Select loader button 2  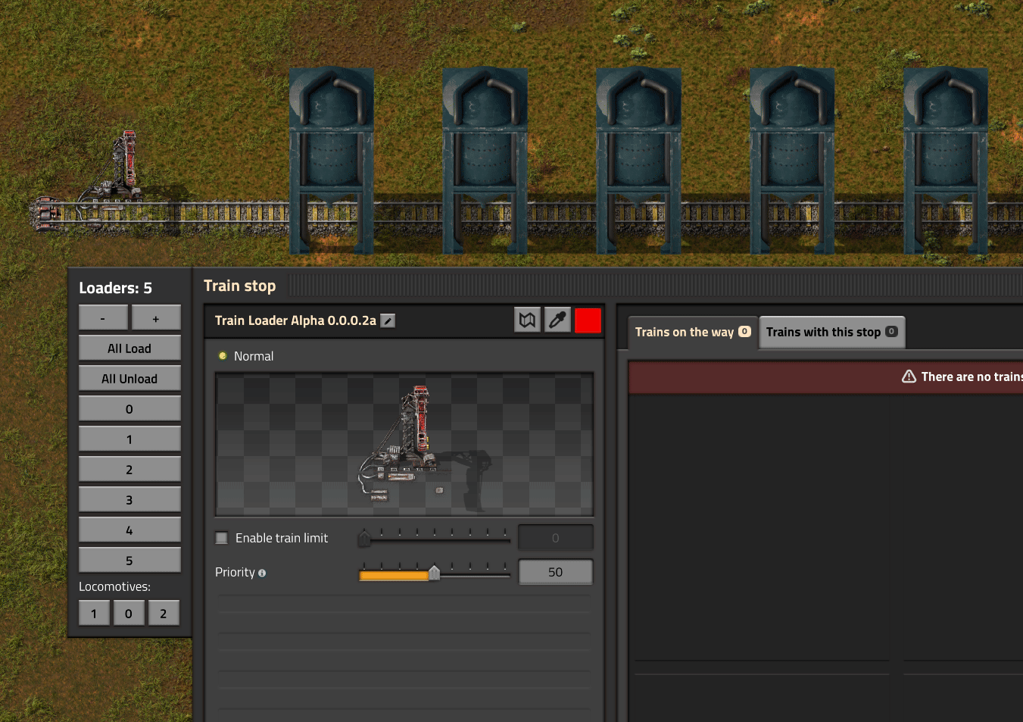pyautogui.click(x=129, y=470)
